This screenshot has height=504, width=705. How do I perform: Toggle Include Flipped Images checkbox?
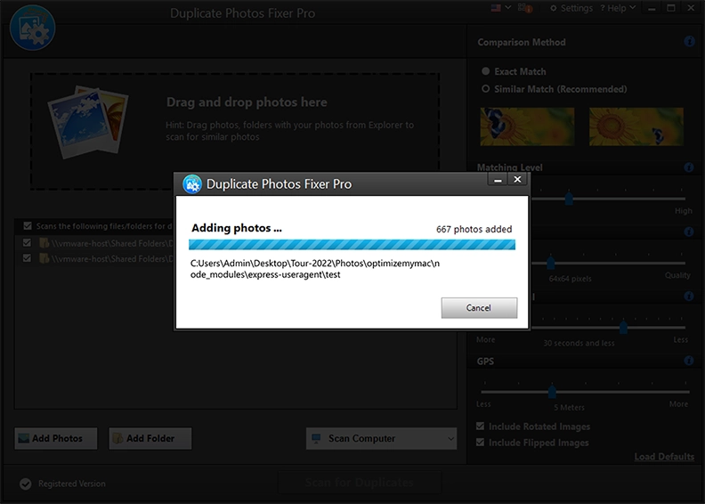480,443
